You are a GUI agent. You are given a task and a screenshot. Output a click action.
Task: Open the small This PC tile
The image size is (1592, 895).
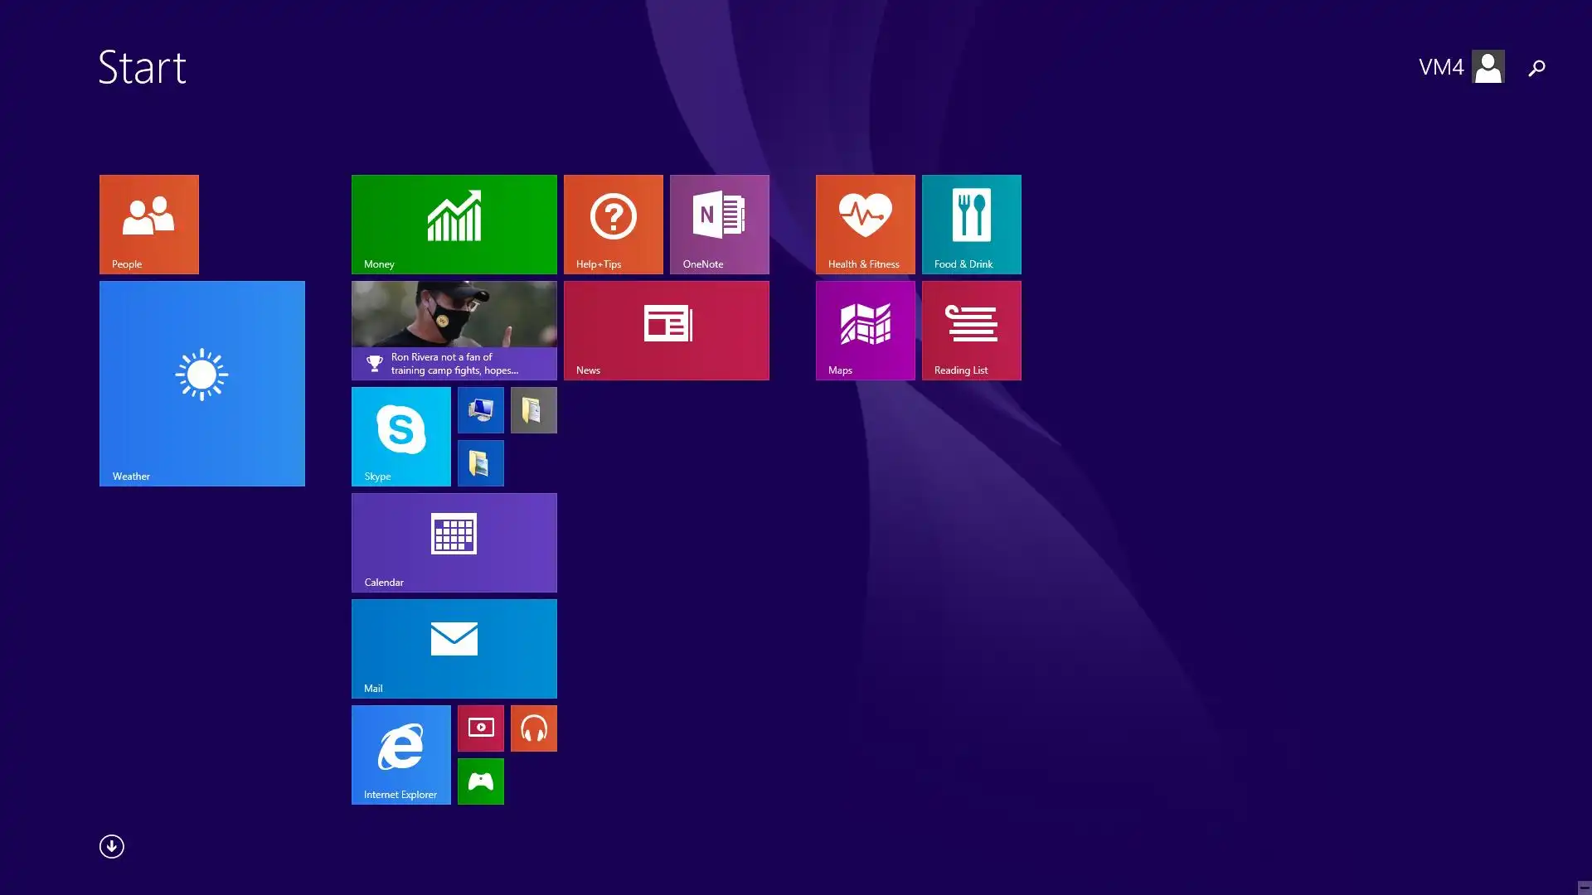(x=480, y=410)
